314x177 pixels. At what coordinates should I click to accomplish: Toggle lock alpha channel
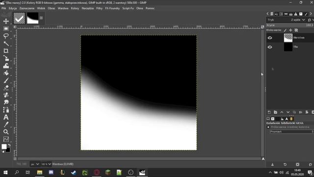click(x=296, y=30)
